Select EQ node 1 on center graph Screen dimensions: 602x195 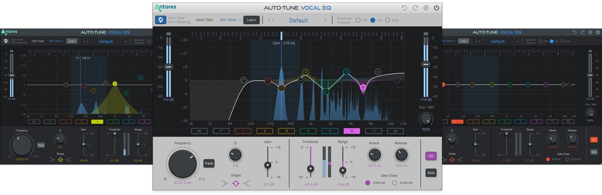[268, 81]
